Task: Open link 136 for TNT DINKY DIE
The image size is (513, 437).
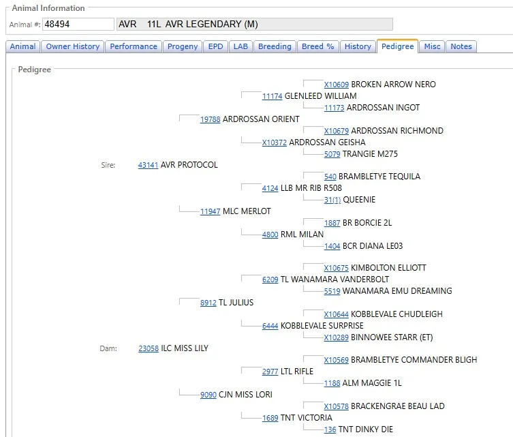Action: [330, 430]
